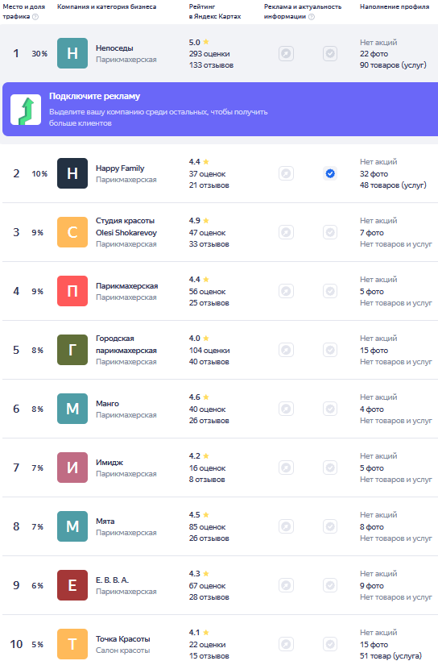Click help icon beside 'актуальность информации' header

pyautogui.click(x=312, y=17)
